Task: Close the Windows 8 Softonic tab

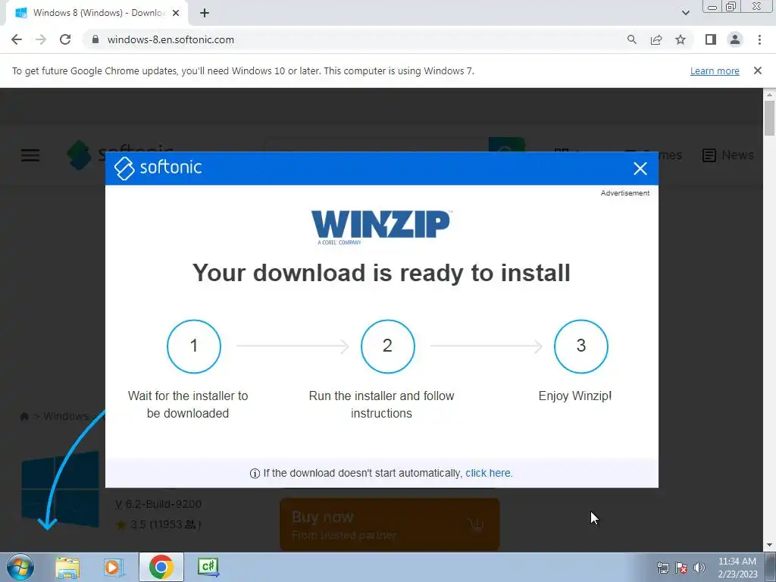Action: (176, 13)
